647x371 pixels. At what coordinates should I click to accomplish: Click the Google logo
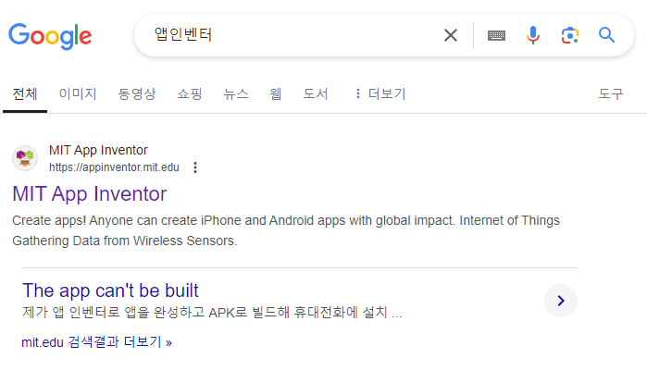(50, 36)
